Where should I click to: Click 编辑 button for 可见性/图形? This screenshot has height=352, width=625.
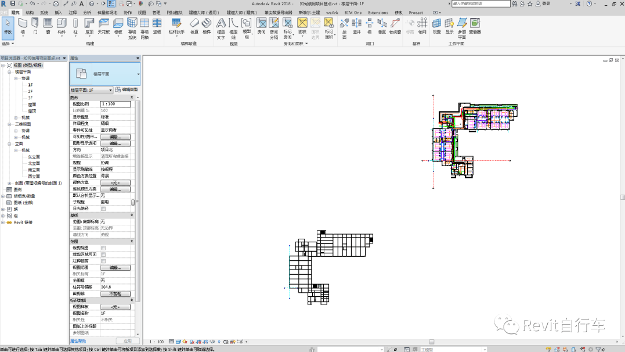coord(115,137)
